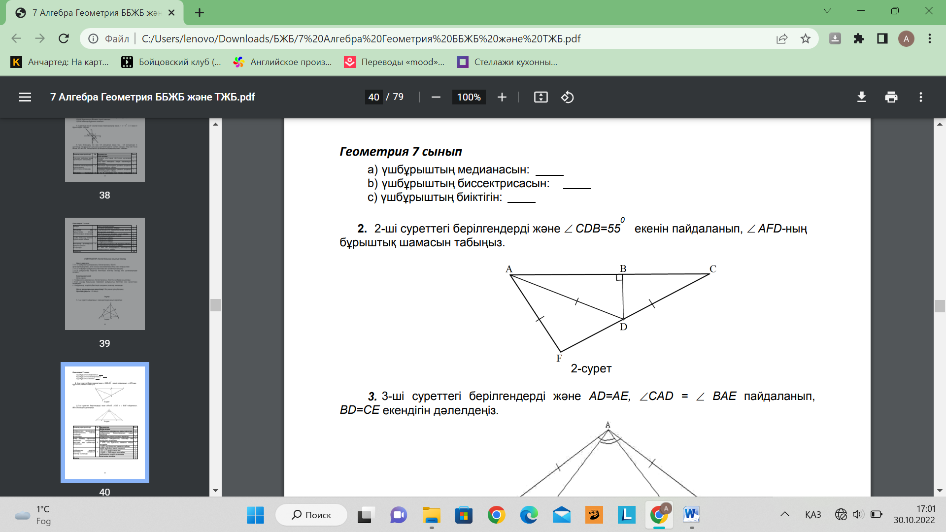Open the Windows Start menu
Image resolution: width=946 pixels, height=532 pixels.
(x=255, y=515)
